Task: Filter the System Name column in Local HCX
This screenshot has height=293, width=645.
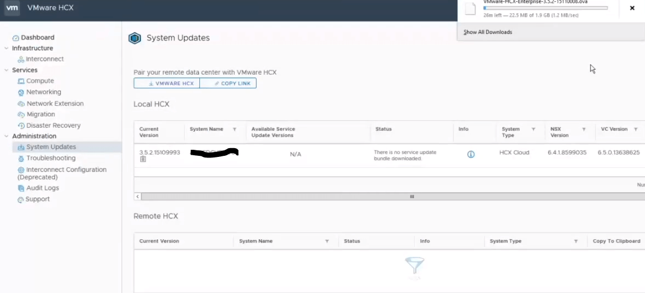Action: 235,129
